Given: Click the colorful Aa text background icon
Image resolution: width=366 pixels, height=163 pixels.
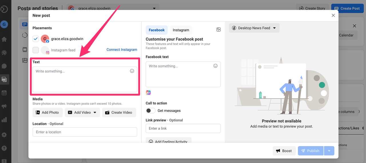Looking at the screenshot, I should click(x=148, y=92).
